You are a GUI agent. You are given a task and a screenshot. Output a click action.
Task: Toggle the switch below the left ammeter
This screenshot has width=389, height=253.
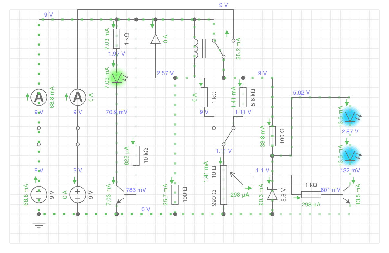pyautogui.click(x=39, y=136)
